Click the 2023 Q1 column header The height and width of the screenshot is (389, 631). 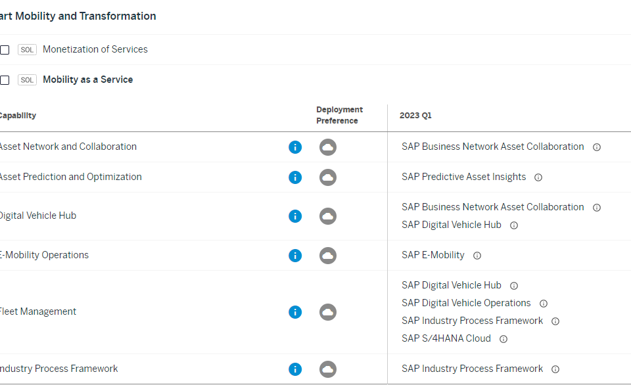[x=415, y=116]
